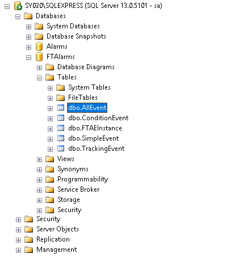The image size is (230, 258).
Task: Click the dbo.ConditionEvent table icon
Action: coord(61,118)
